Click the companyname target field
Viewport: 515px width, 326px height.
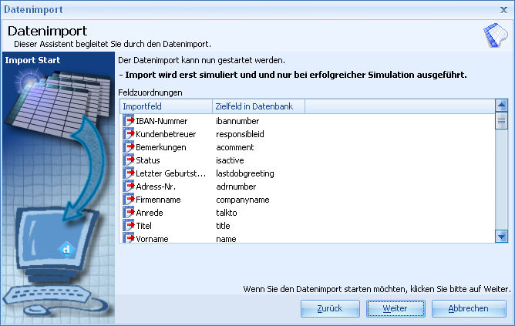243,200
